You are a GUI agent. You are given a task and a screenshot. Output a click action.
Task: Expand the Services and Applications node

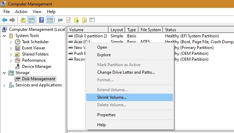coord(4,85)
